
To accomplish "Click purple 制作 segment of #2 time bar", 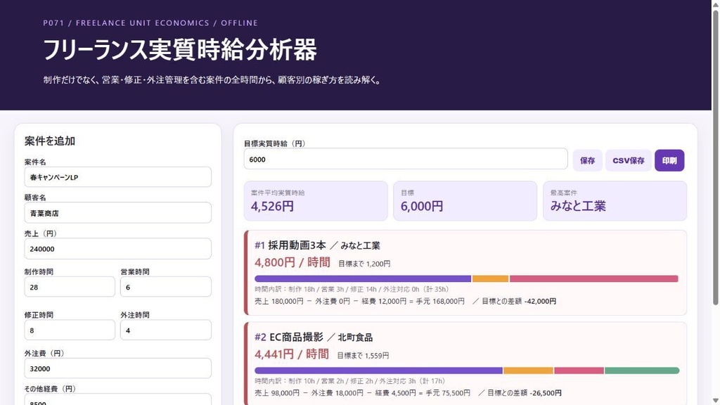I will [x=378, y=371].
